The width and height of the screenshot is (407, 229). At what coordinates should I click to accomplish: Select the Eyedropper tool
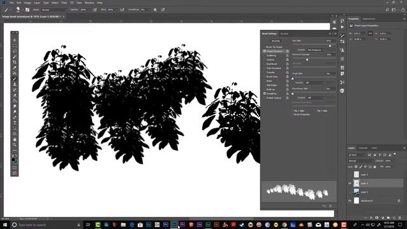[15, 68]
